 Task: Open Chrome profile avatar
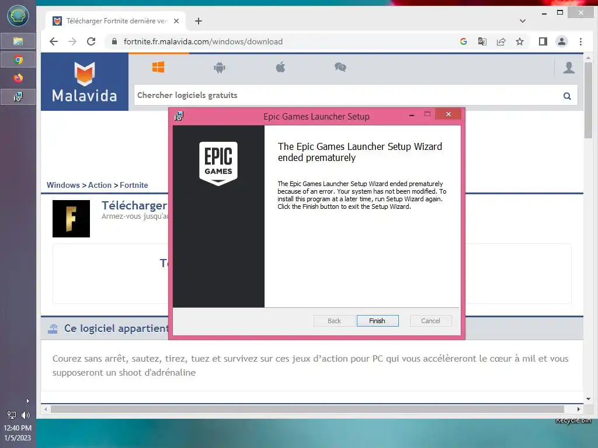pyautogui.click(x=562, y=41)
